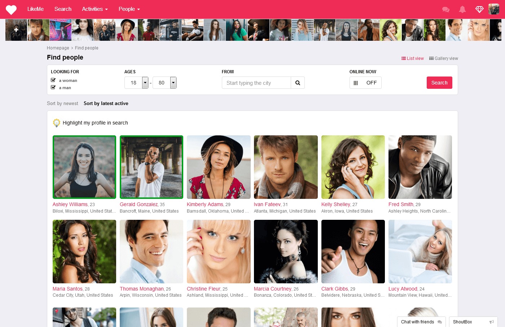Click the lightbulb highlight icon
505x327 pixels.
pos(57,123)
